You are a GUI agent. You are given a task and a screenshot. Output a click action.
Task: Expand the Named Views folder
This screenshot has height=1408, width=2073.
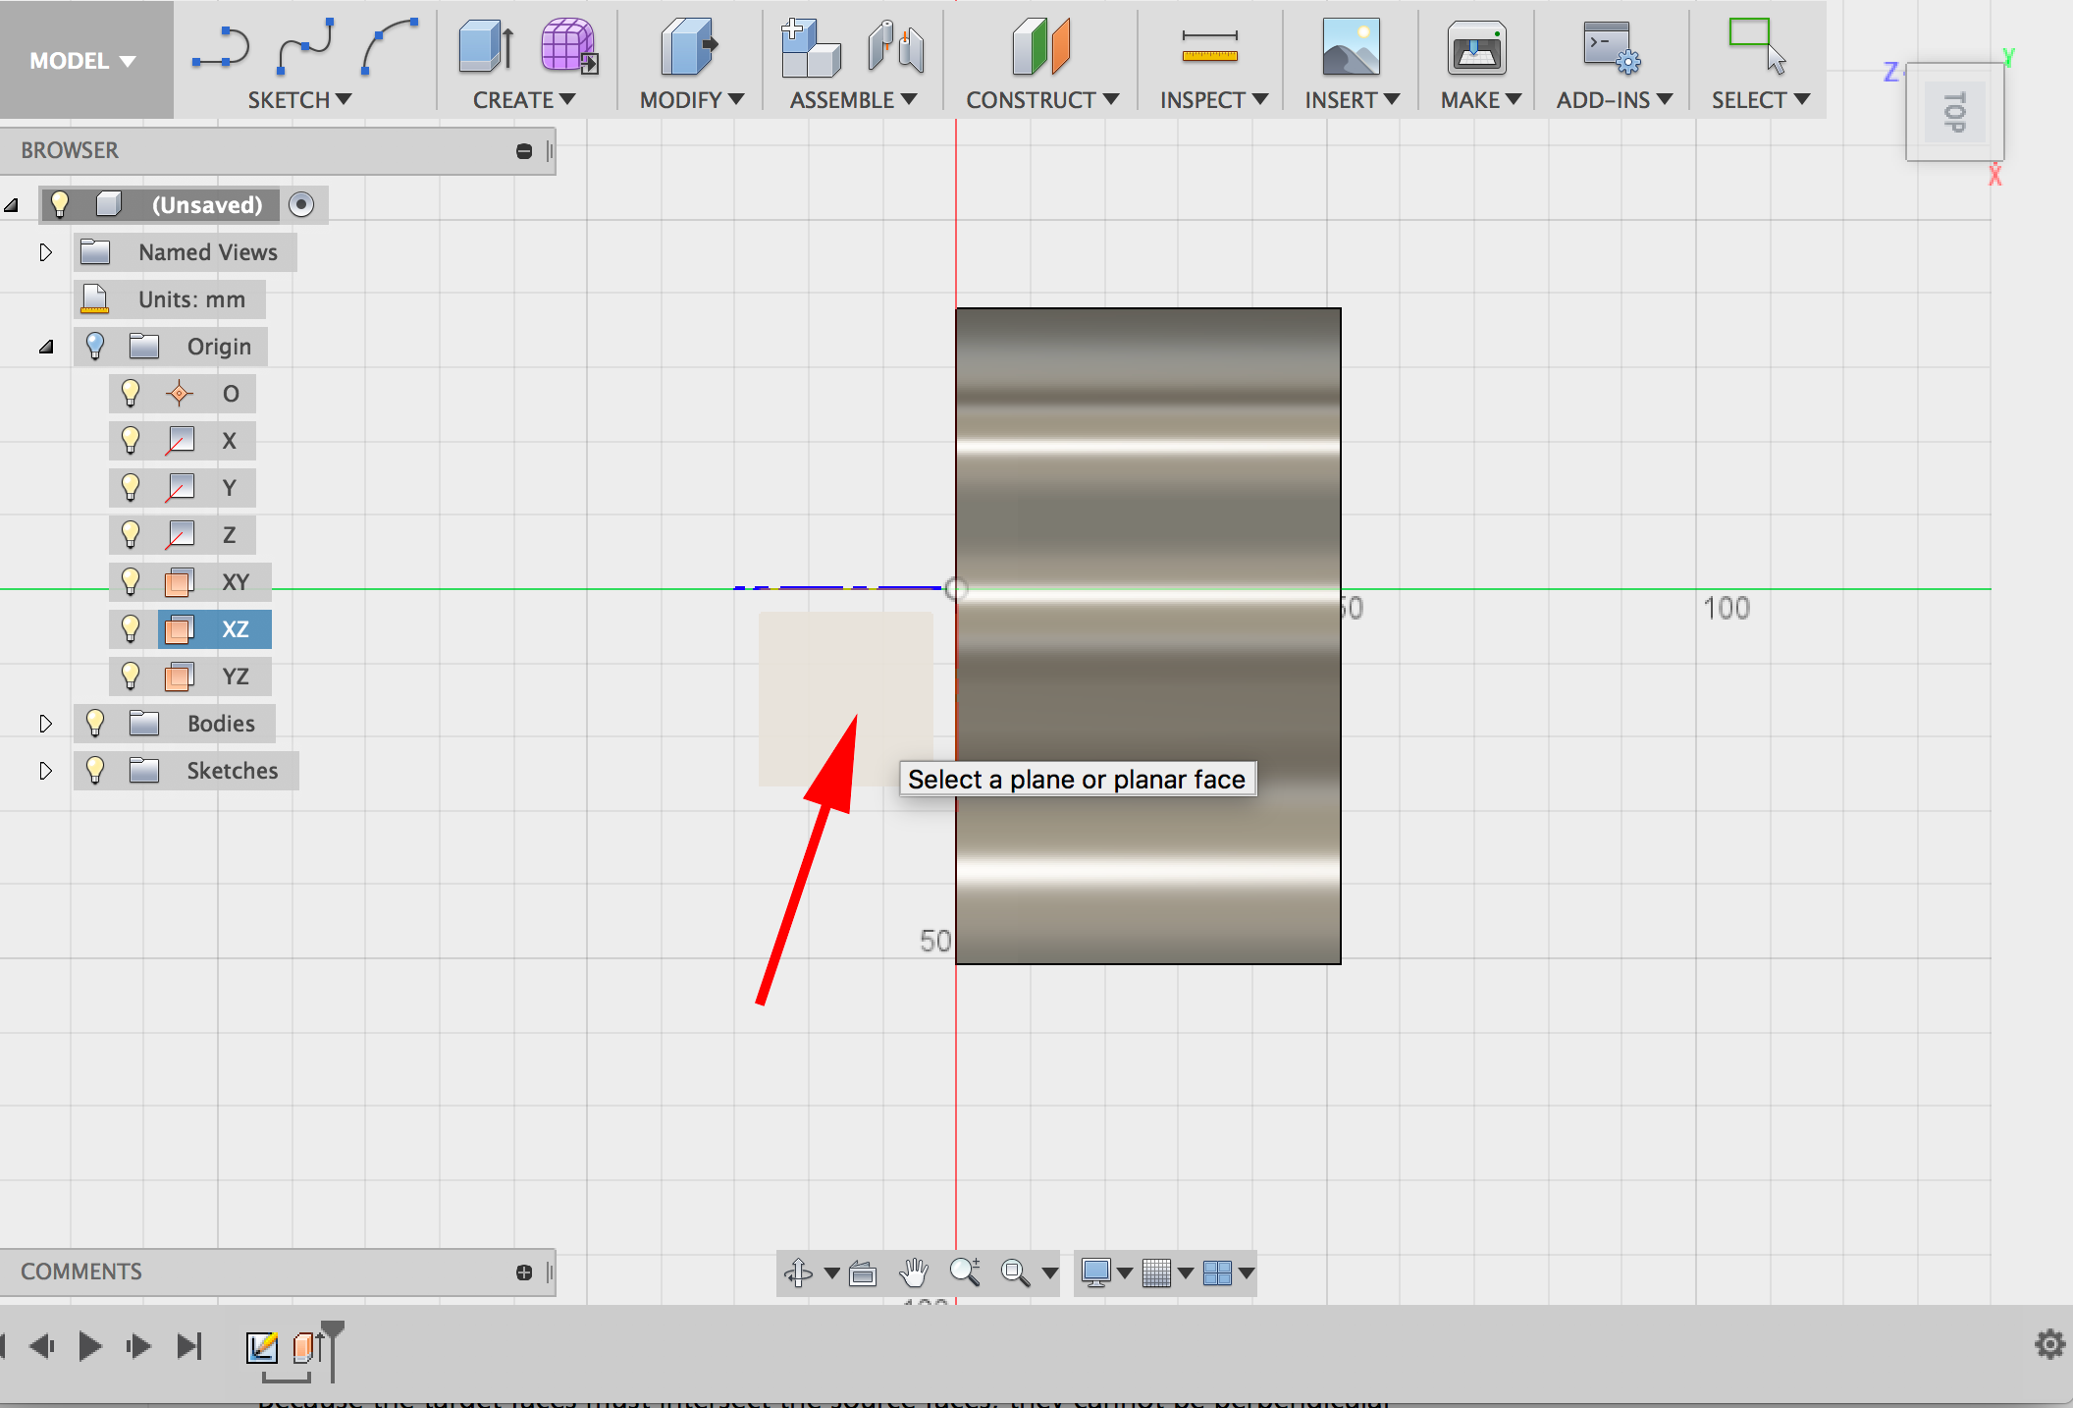pos(45,252)
